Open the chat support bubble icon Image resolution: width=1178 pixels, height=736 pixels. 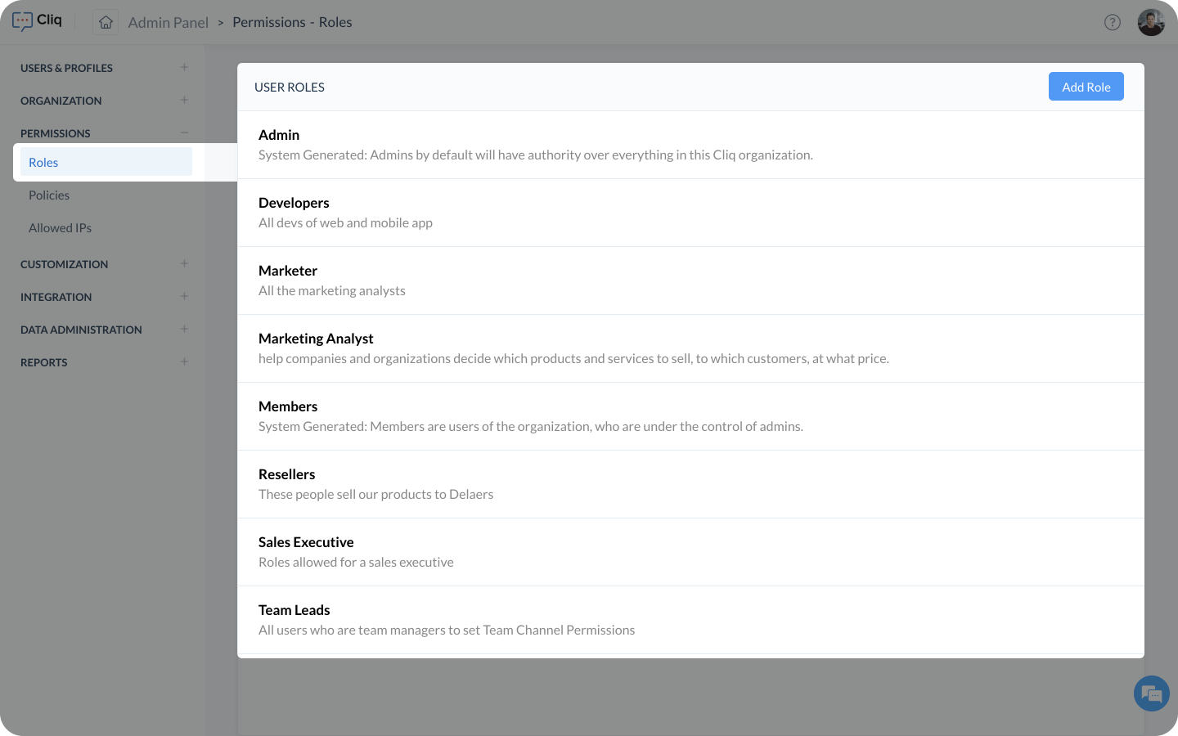point(1151,694)
